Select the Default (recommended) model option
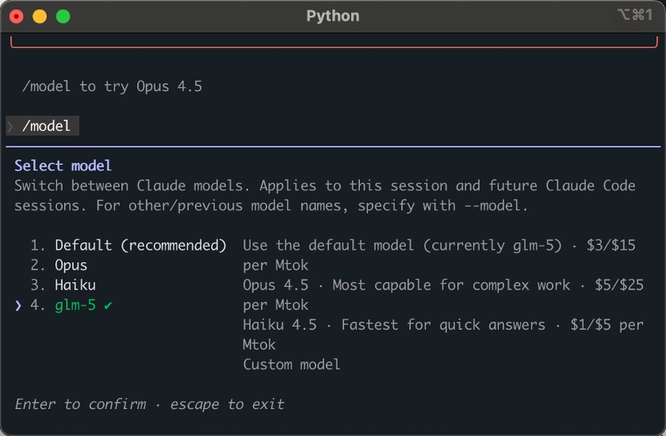The height and width of the screenshot is (436, 666). pyautogui.click(x=140, y=246)
